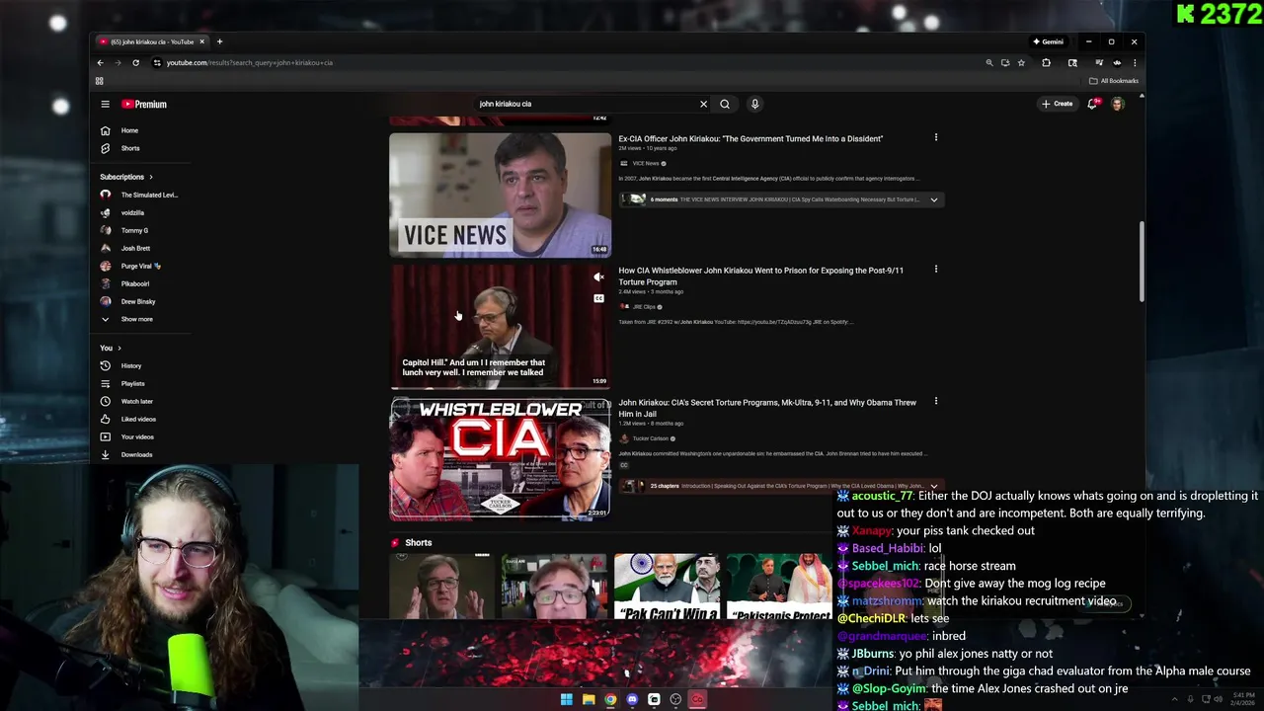The width and height of the screenshot is (1264, 711).
Task: Open the YouTube hamburger guide menu
Action: [105, 104]
